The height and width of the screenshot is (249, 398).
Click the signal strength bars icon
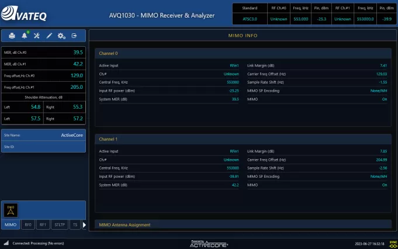point(6,243)
